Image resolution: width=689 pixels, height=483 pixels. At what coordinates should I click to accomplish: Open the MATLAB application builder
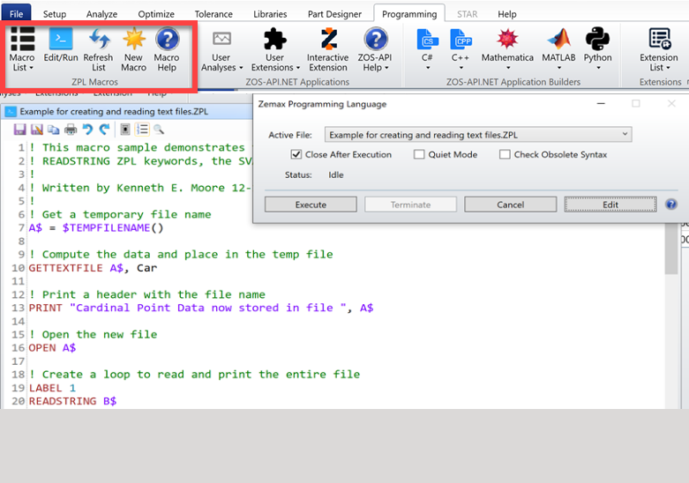pyautogui.click(x=558, y=48)
